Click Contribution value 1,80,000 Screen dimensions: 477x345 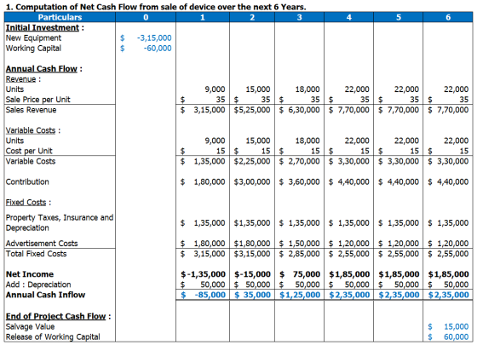210,182
